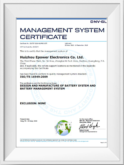Click the Place and date entry
This screenshot has width=124, height=165.
29,121
